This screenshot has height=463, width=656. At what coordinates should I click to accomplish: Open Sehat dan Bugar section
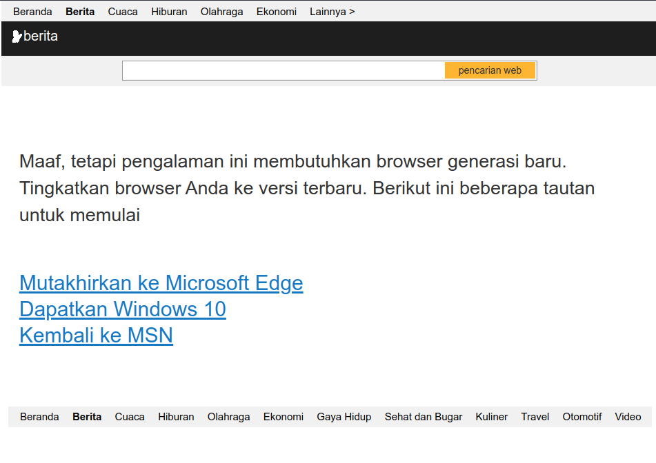coord(423,416)
